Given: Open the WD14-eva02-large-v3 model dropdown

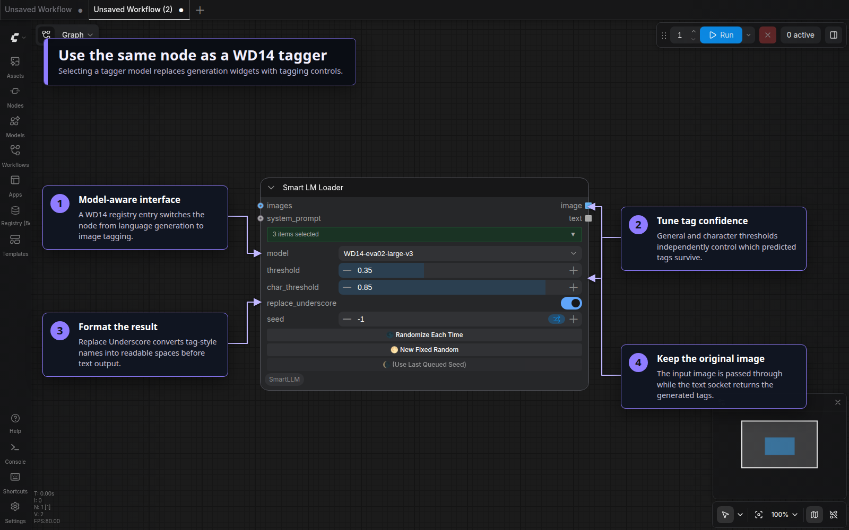Looking at the screenshot, I should pos(460,253).
